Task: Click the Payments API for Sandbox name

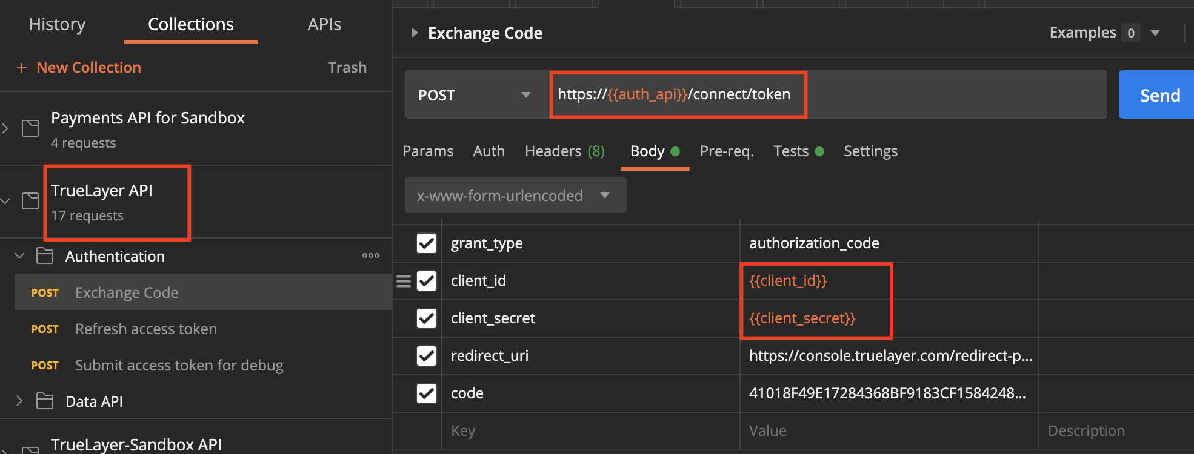Action: pos(148,118)
